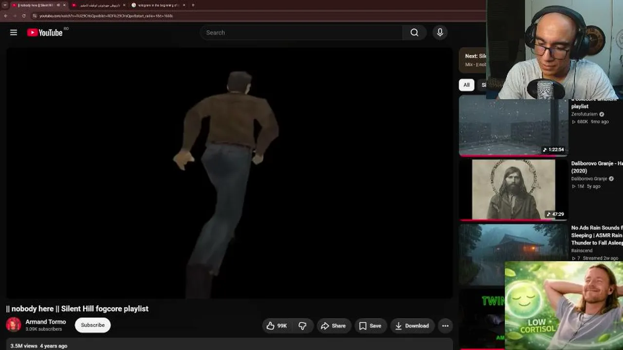This screenshot has width=623, height=350.
Task: Mute the audio-playing Silent Hill tab
Action: (57, 5)
